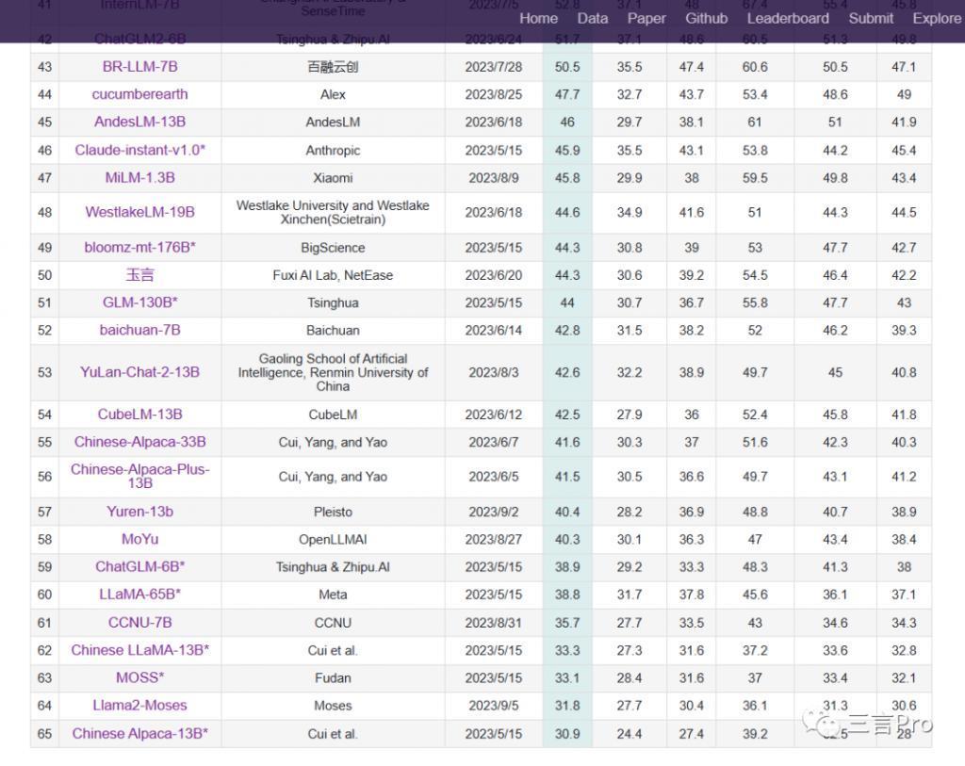Open the BR-LLM-7B model link
Image resolution: width=965 pixels, height=766 pixels.
[x=139, y=67]
